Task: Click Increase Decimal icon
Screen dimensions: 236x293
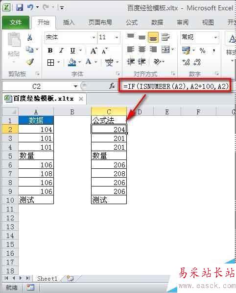Action: pos(186,62)
